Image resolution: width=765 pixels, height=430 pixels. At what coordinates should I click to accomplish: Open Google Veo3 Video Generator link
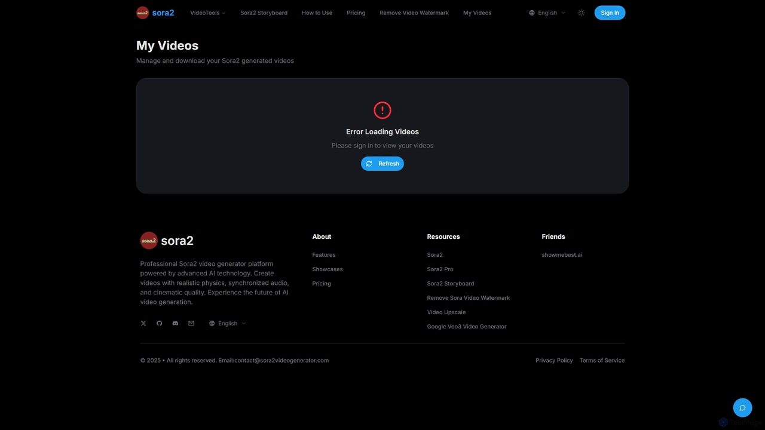[467, 327]
